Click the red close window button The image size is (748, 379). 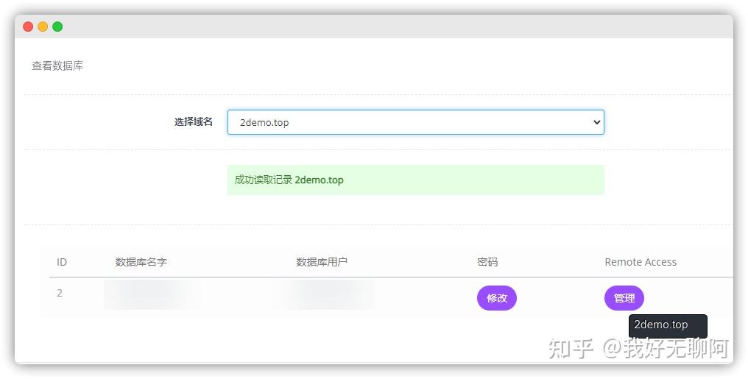[28, 26]
